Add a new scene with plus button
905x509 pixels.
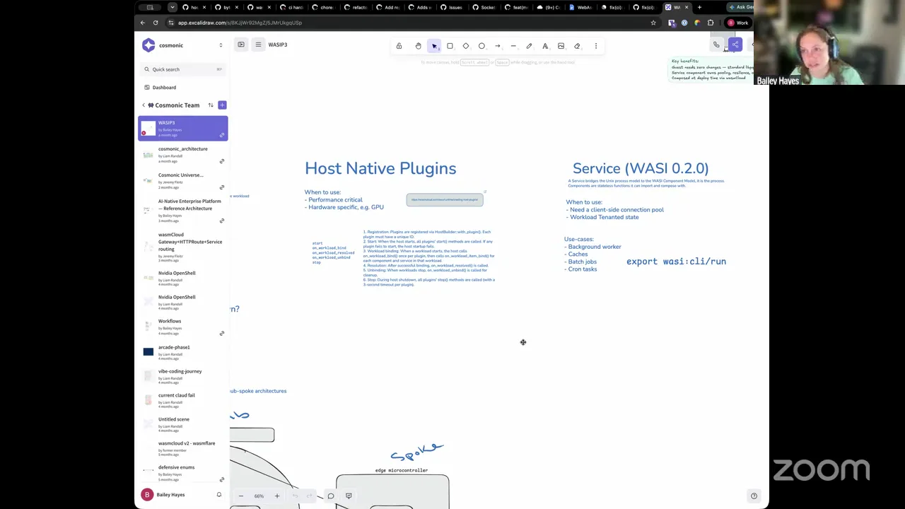tap(222, 105)
